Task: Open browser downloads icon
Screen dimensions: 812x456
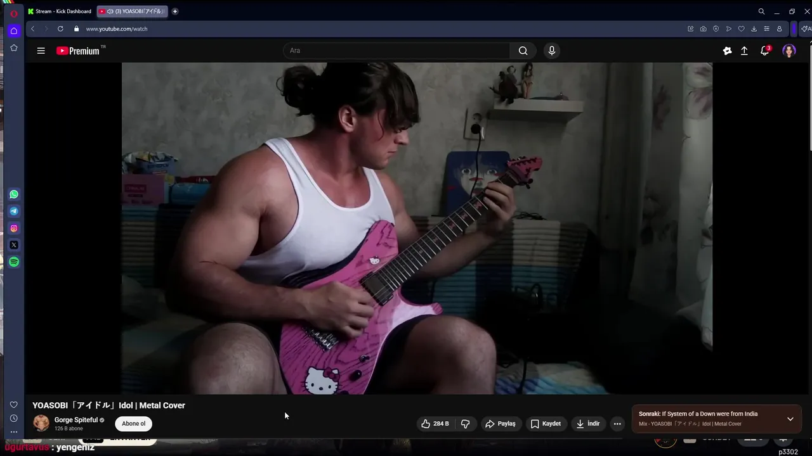Action: click(x=754, y=28)
